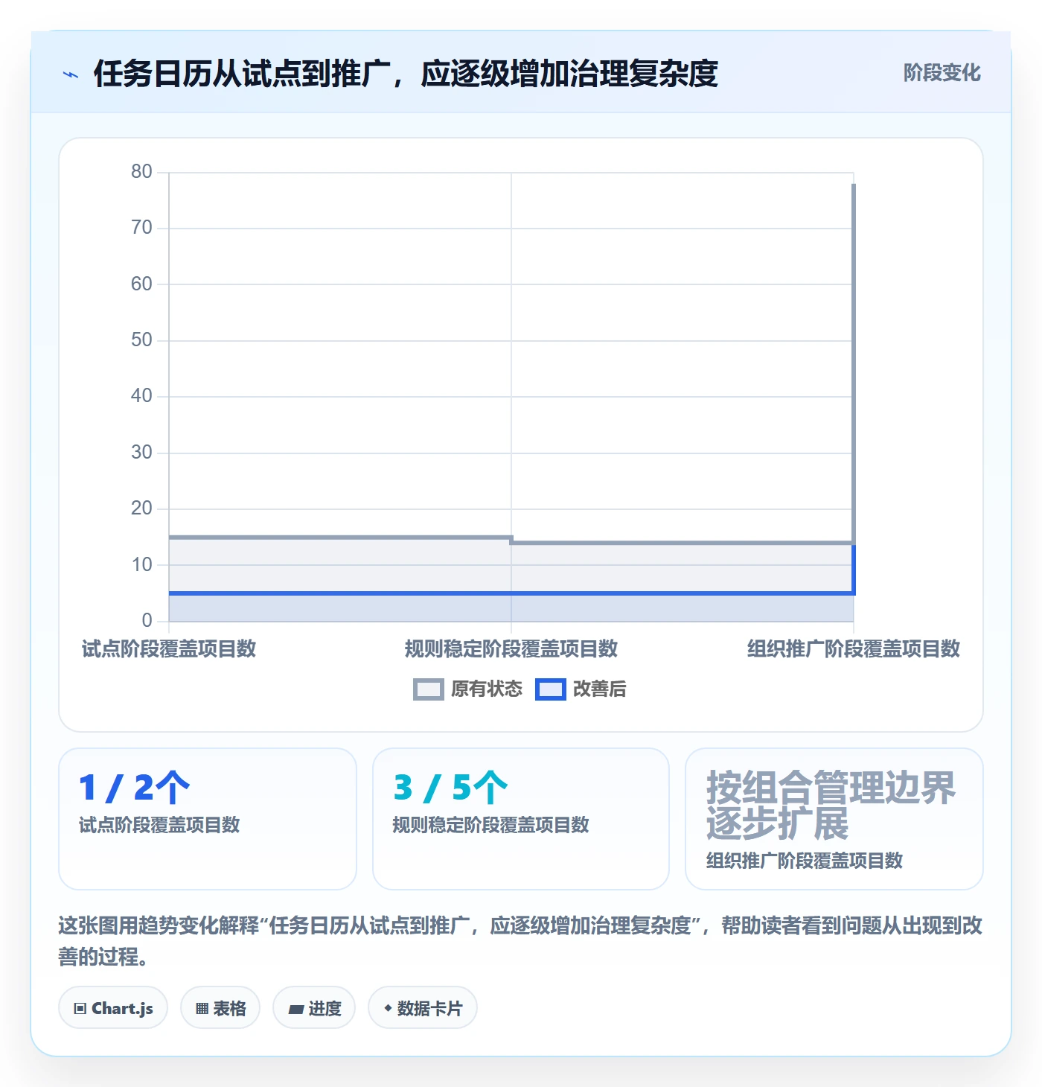Click the 阶段变化 label in header

[942, 73]
